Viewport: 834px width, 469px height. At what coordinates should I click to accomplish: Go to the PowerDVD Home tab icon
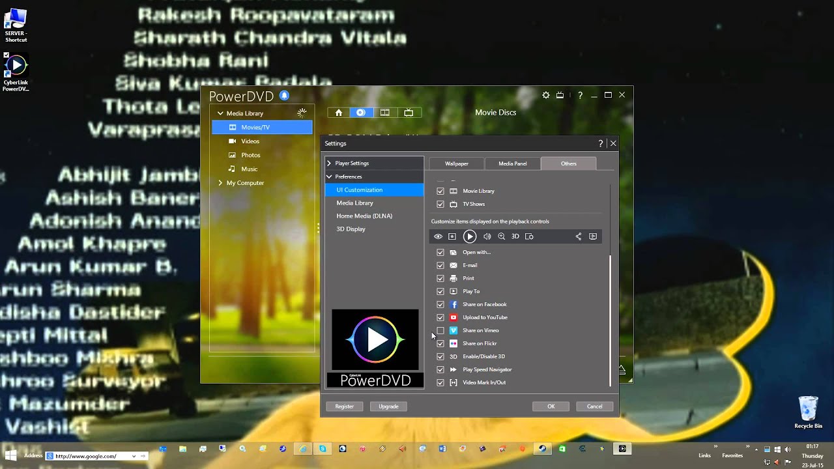point(339,113)
